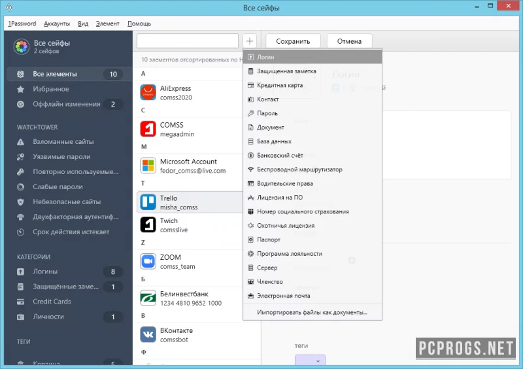Click 1Password icon in title bar
Image resolution: width=523 pixels, height=369 pixels.
pos(9,7)
